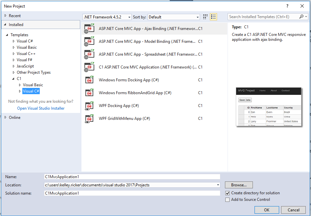Image resolution: width=311 pixels, height=216 pixels.
Task: Select WPF Docking App (C#) template
Action: pyautogui.click(x=154, y=106)
